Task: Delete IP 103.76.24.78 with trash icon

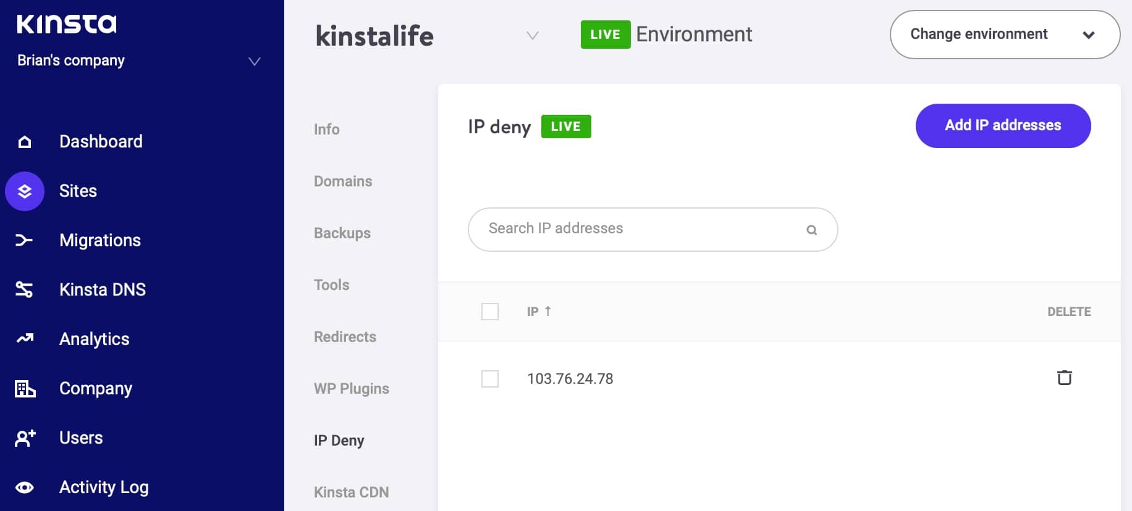Action: (1064, 378)
